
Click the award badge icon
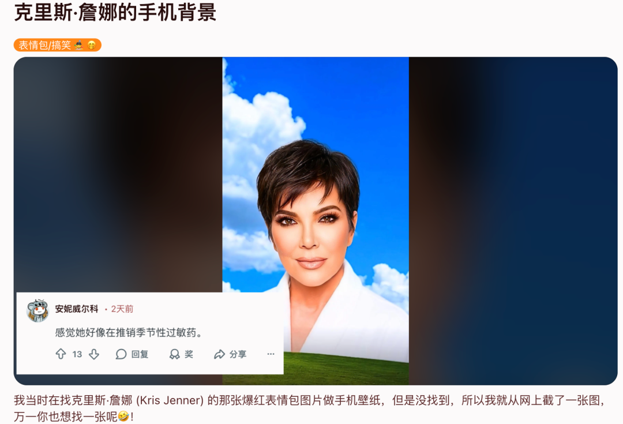[x=174, y=354]
